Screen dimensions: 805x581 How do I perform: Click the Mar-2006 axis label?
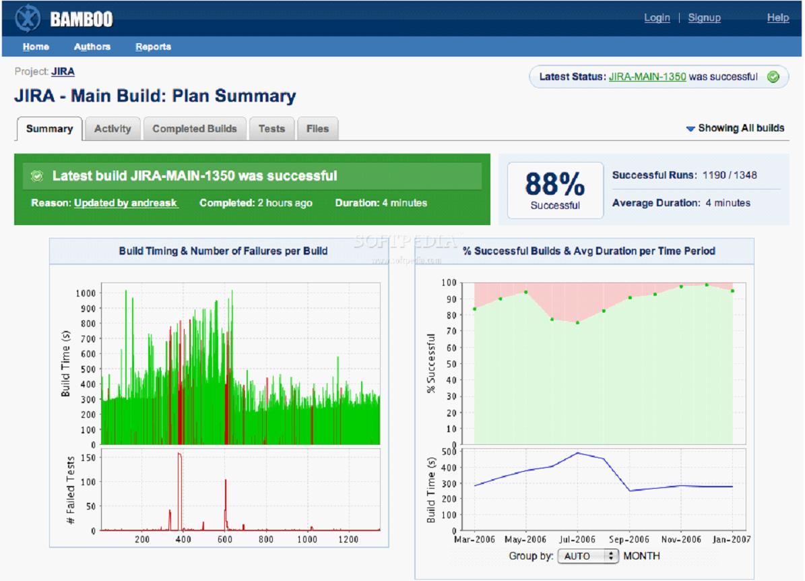(474, 539)
